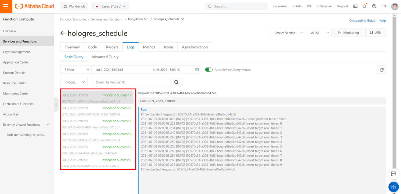Open Resource Center in sidebar
Screen dimensions: 401x194
point(27,83)
